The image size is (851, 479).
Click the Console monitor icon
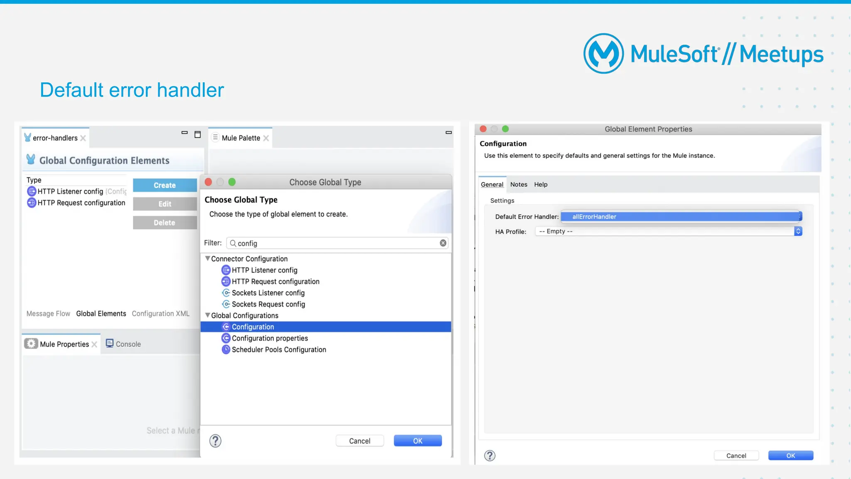[110, 343]
